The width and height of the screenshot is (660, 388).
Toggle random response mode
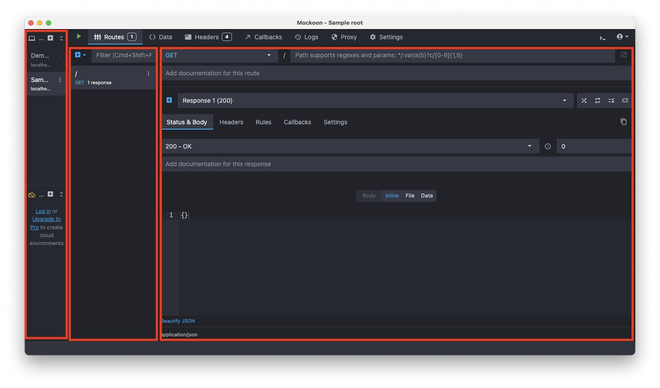pyautogui.click(x=584, y=100)
